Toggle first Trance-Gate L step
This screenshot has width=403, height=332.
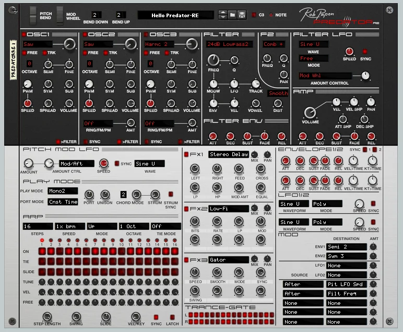pos(191,315)
